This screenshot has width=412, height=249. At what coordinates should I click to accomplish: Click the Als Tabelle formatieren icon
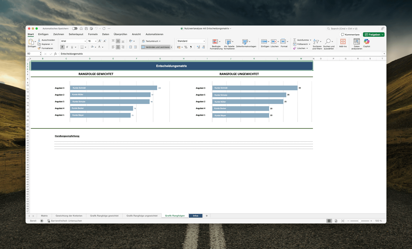(x=229, y=44)
